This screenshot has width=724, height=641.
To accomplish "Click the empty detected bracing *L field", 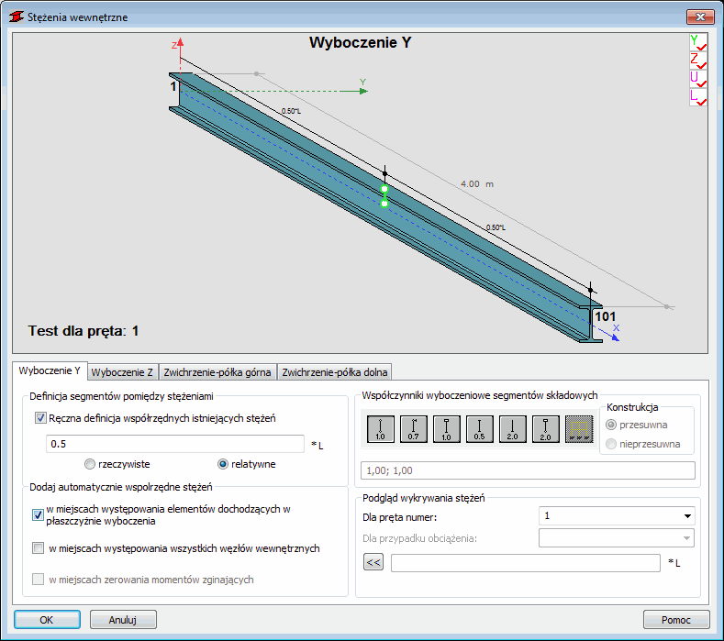I will [526, 563].
